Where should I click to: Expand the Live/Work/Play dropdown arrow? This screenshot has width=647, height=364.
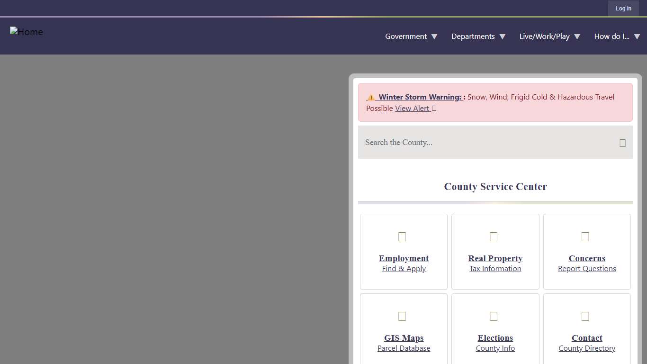577,36
